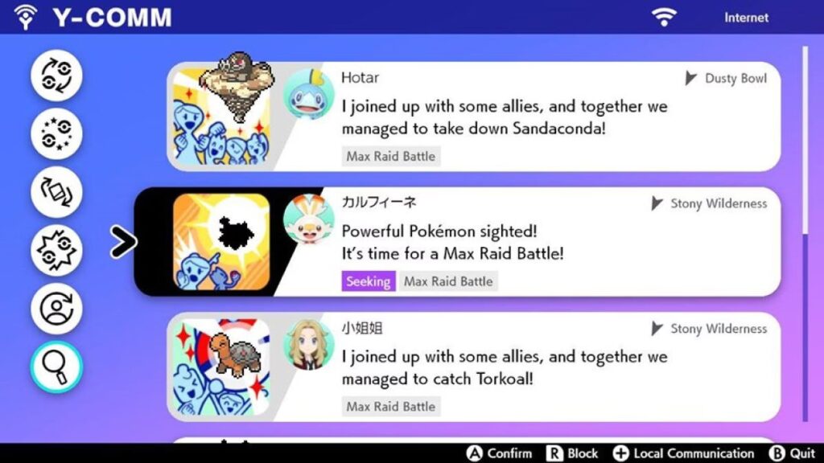824x463 pixels.
Task: Click Hotar's Sobble avatar icon
Action: (x=308, y=95)
